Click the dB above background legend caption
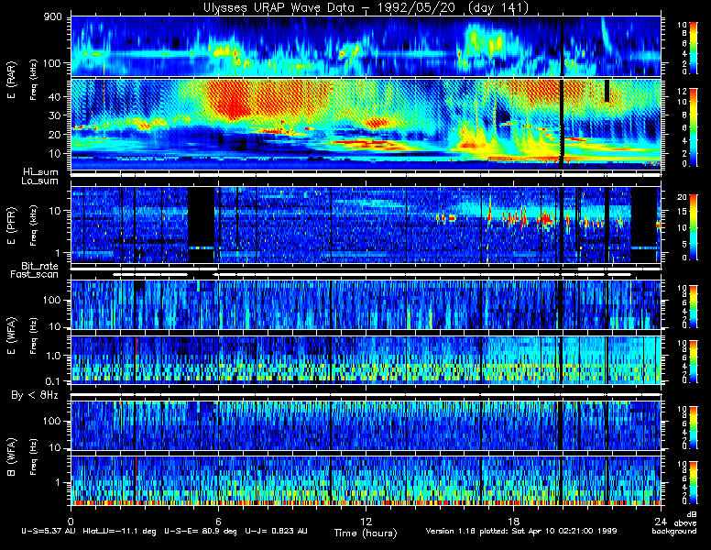Image resolution: width=711 pixels, height=550 pixels. tap(675, 522)
